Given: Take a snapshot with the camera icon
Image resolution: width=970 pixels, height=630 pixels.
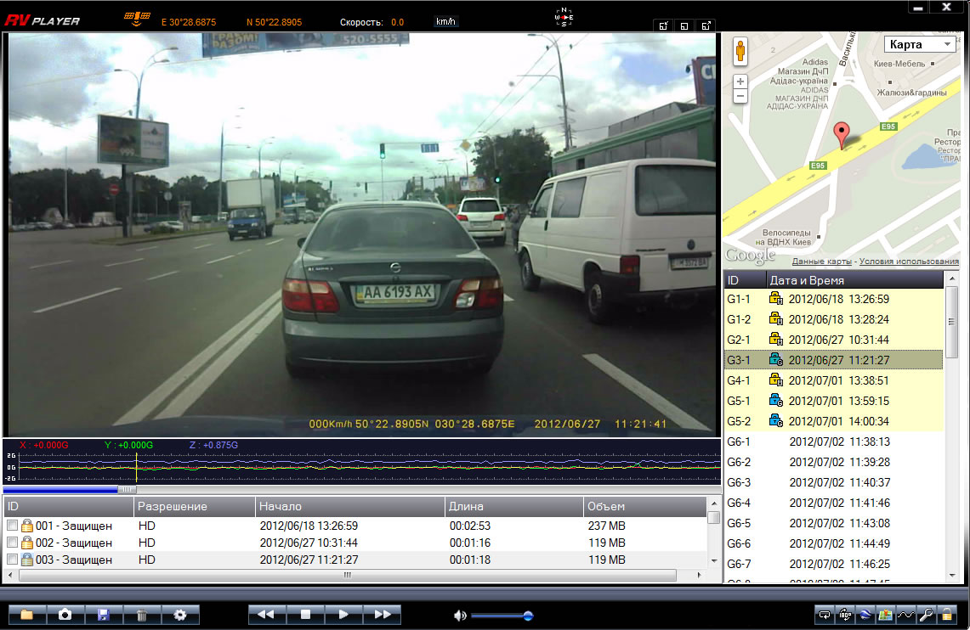Looking at the screenshot, I should pyautogui.click(x=65, y=615).
